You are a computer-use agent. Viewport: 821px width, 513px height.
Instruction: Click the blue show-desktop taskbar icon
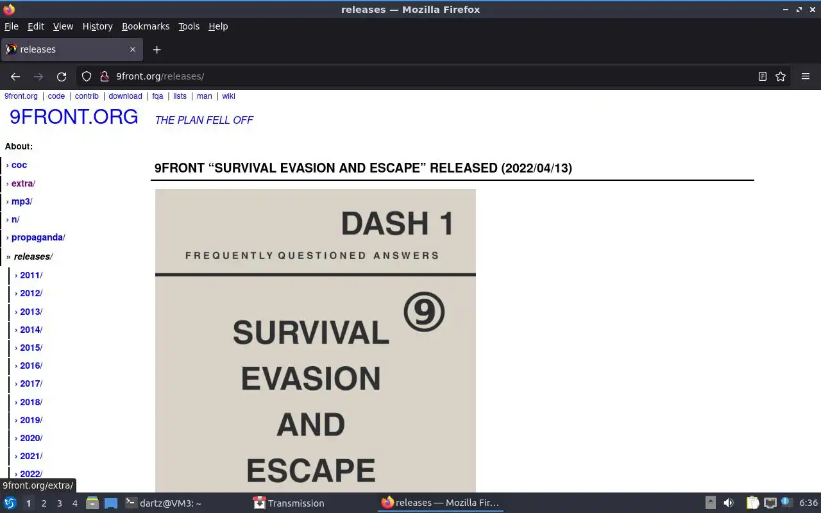coord(111,503)
